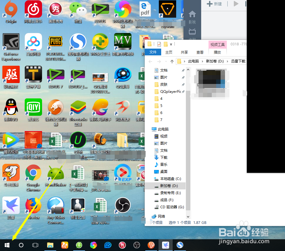
Task: Open the GeForce Experience shortcut
Action: click(x=11, y=47)
